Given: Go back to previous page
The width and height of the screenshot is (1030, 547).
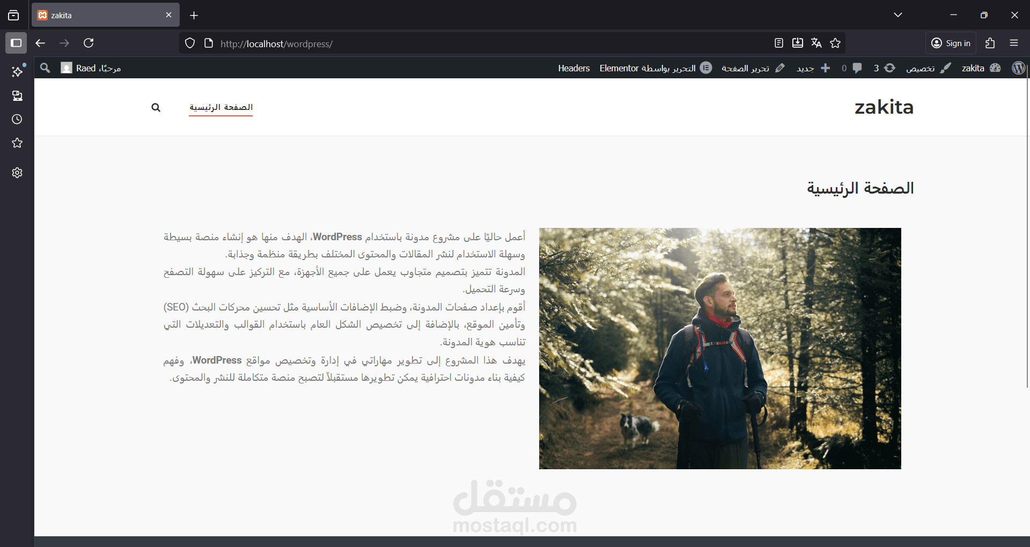Looking at the screenshot, I should 40,43.
